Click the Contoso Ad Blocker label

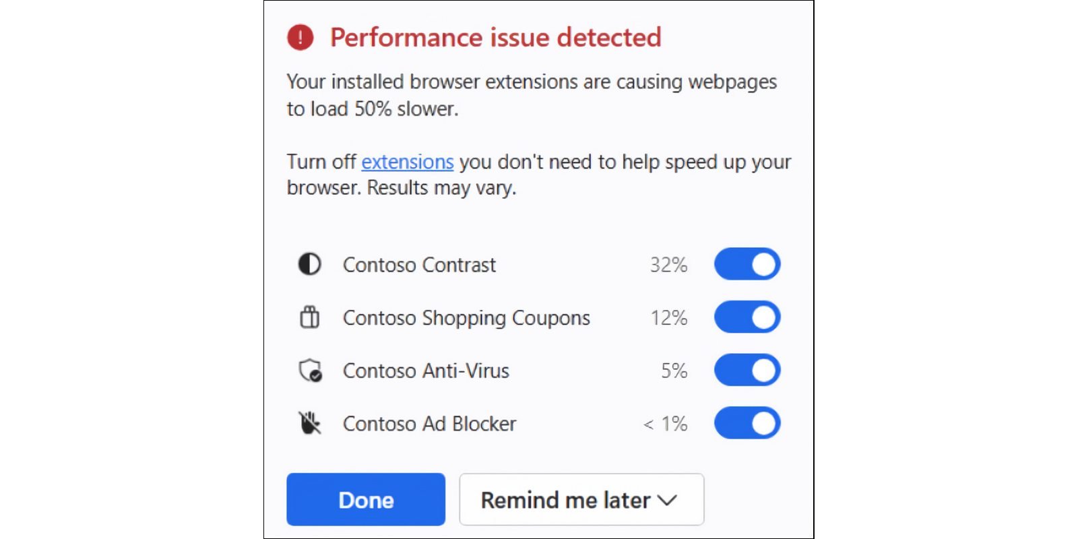[429, 423]
